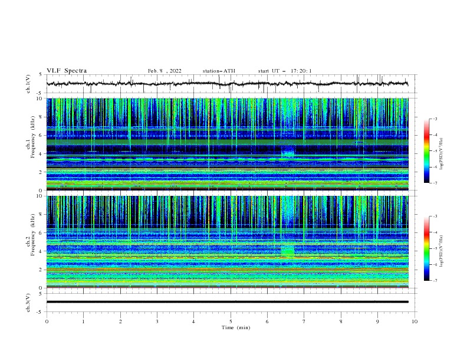This screenshot has width=467, height=361.
Task: Click the "0" tick on time axis
Action: coord(47,321)
